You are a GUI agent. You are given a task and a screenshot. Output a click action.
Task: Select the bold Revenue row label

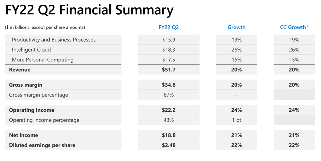(x=20, y=70)
